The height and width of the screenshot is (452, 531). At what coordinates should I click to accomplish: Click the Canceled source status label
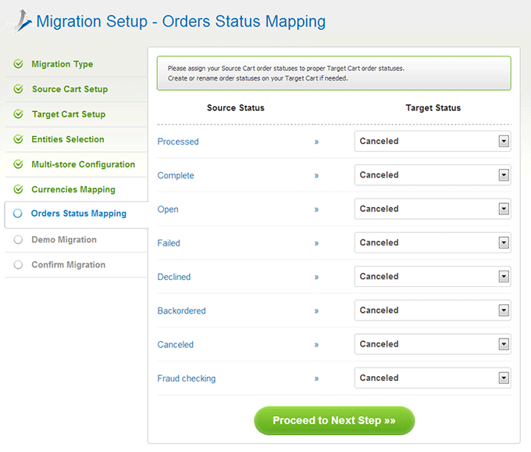pyautogui.click(x=176, y=345)
